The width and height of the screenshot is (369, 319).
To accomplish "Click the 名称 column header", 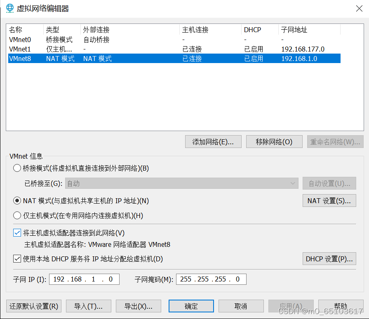I will pyautogui.click(x=26, y=30).
